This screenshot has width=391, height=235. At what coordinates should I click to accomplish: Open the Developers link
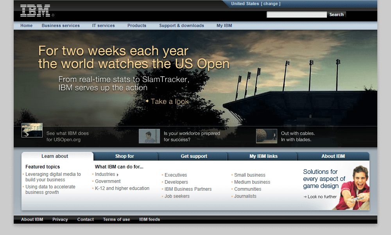pos(176,182)
